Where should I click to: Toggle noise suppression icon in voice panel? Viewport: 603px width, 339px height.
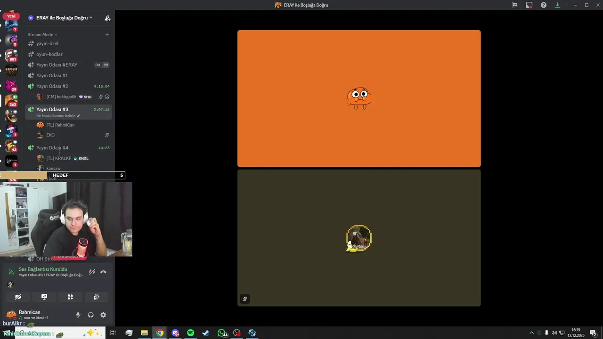pyautogui.click(x=92, y=272)
